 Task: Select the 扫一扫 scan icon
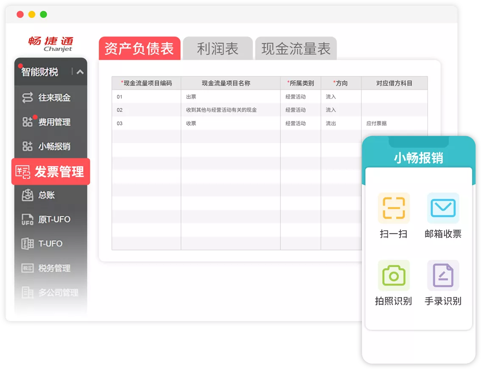pos(393,208)
